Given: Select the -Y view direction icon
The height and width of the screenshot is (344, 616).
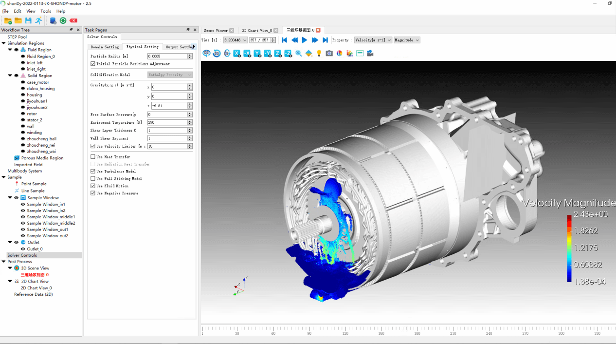Looking at the screenshot, I should (268, 53).
